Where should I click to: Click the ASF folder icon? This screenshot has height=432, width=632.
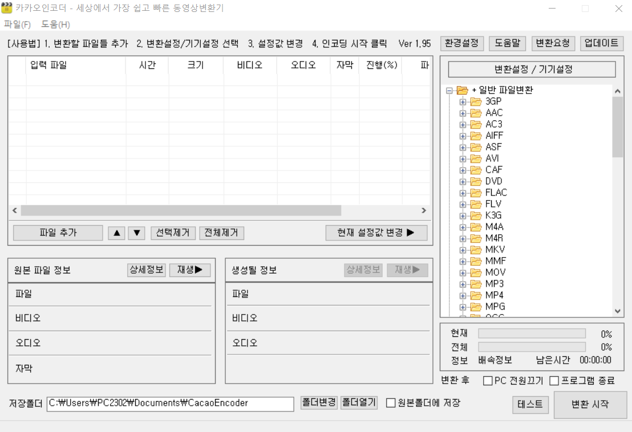pyautogui.click(x=476, y=147)
